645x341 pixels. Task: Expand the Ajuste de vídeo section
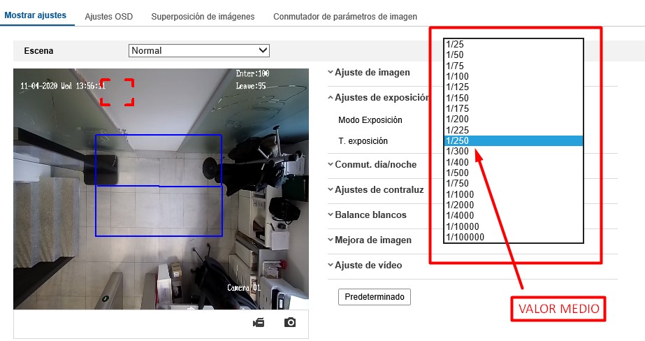coord(368,265)
